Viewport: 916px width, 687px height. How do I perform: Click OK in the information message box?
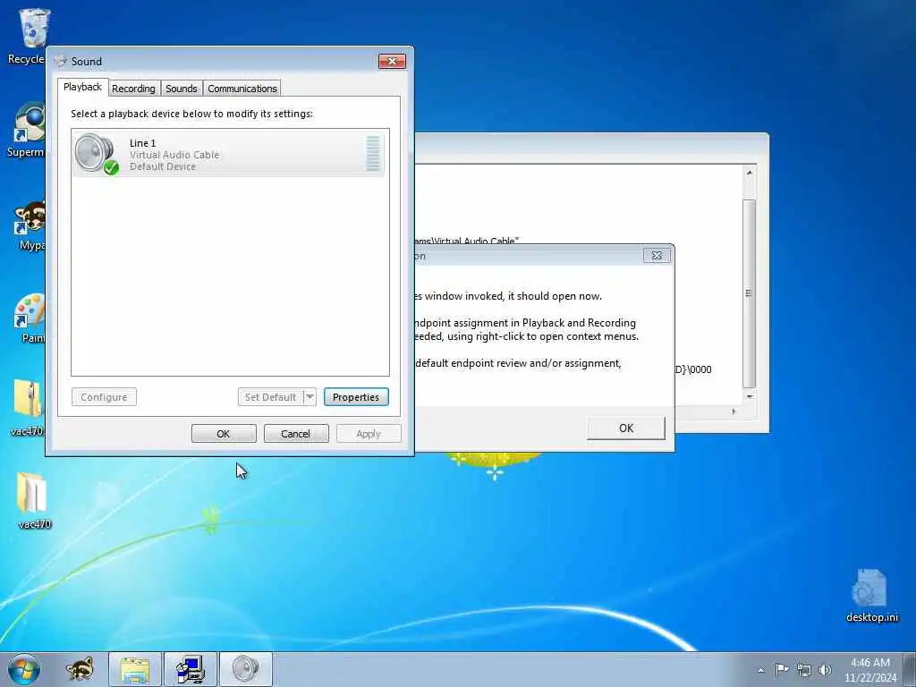click(x=625, y=428)
